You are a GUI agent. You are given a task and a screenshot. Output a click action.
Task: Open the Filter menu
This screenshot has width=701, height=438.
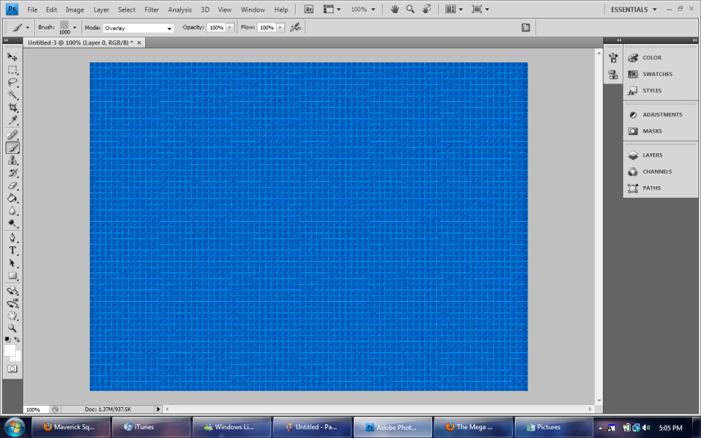[151, 10]
